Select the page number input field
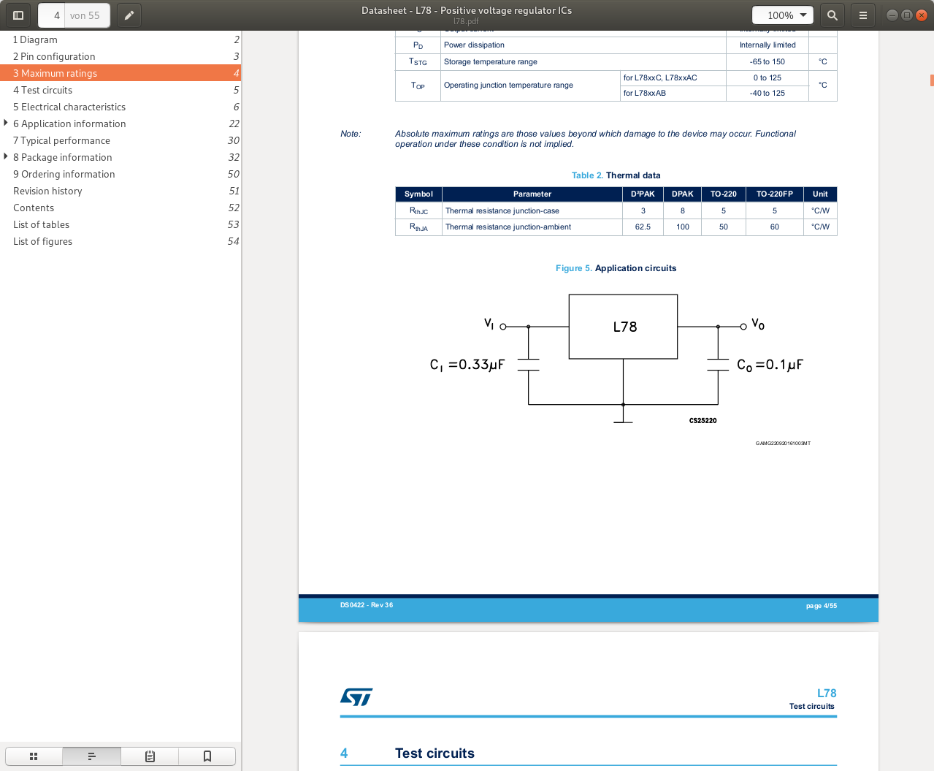The height and width of the screenshot is (771, 934). coord(53,15)
